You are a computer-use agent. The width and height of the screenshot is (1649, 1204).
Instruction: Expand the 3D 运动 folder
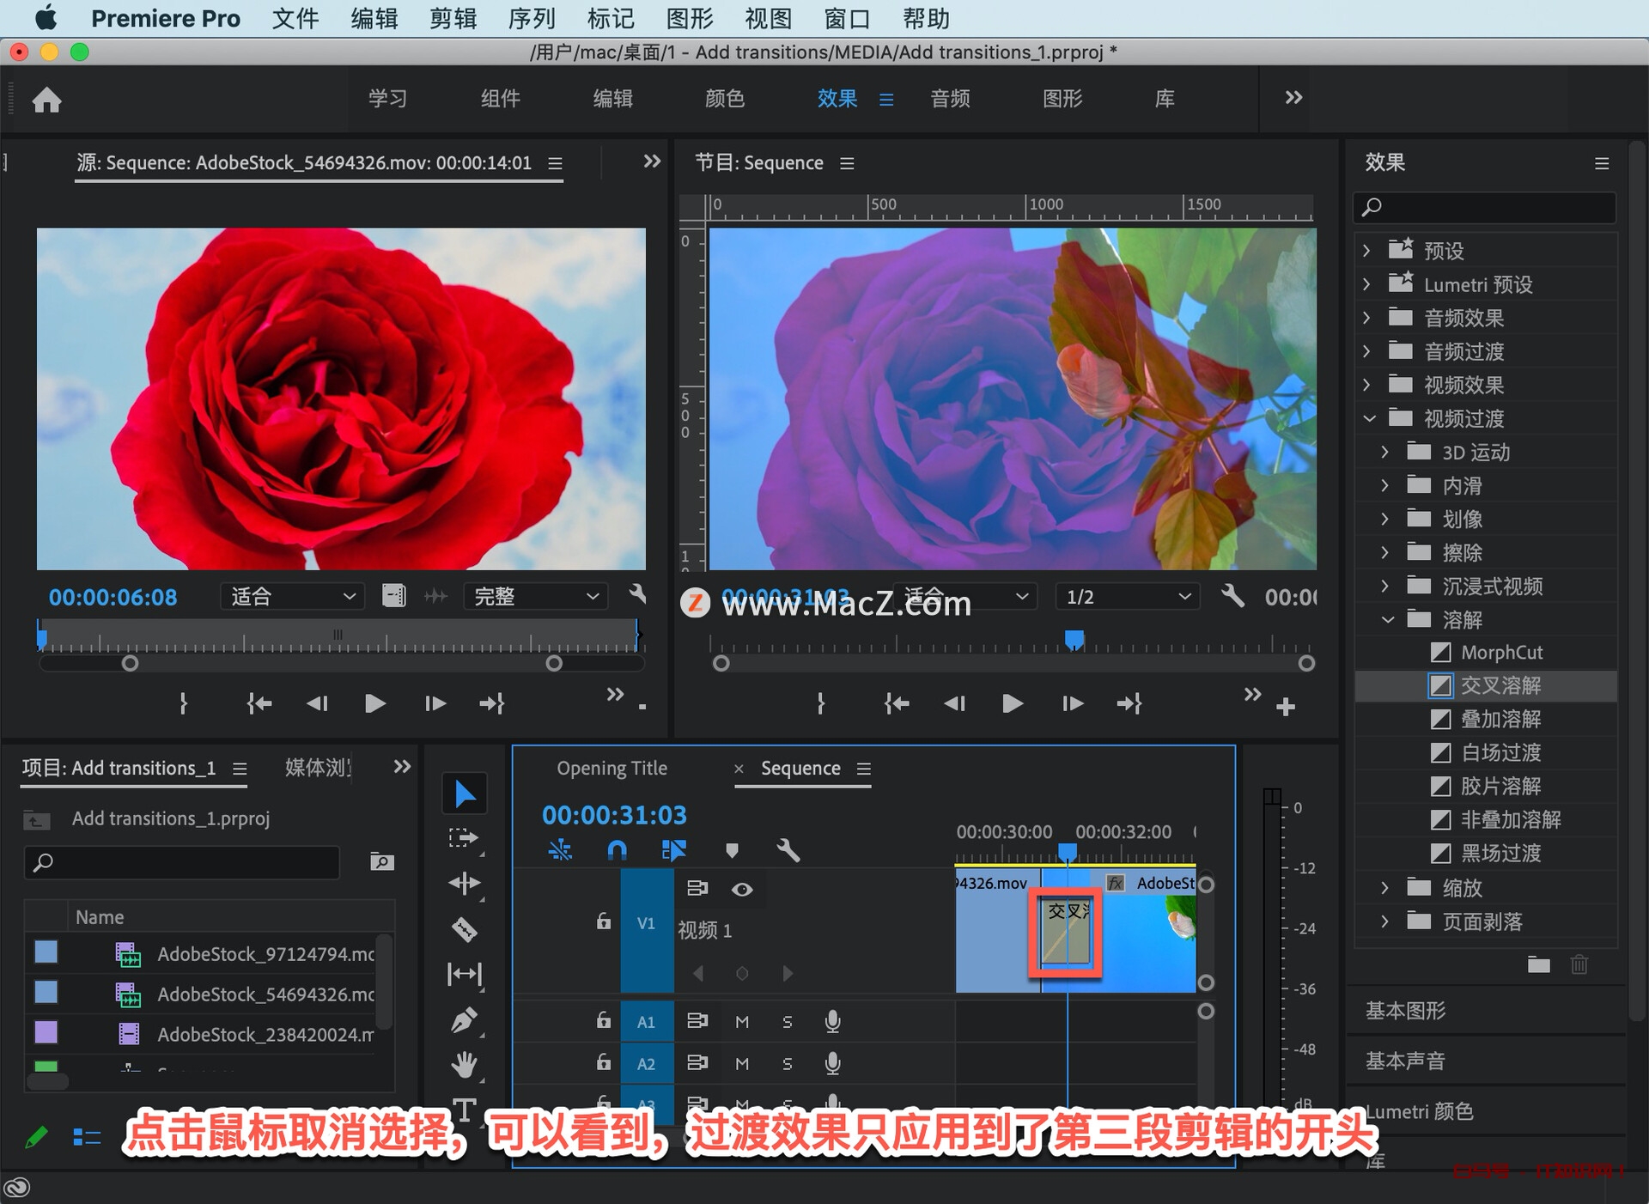coord(1384,452)
